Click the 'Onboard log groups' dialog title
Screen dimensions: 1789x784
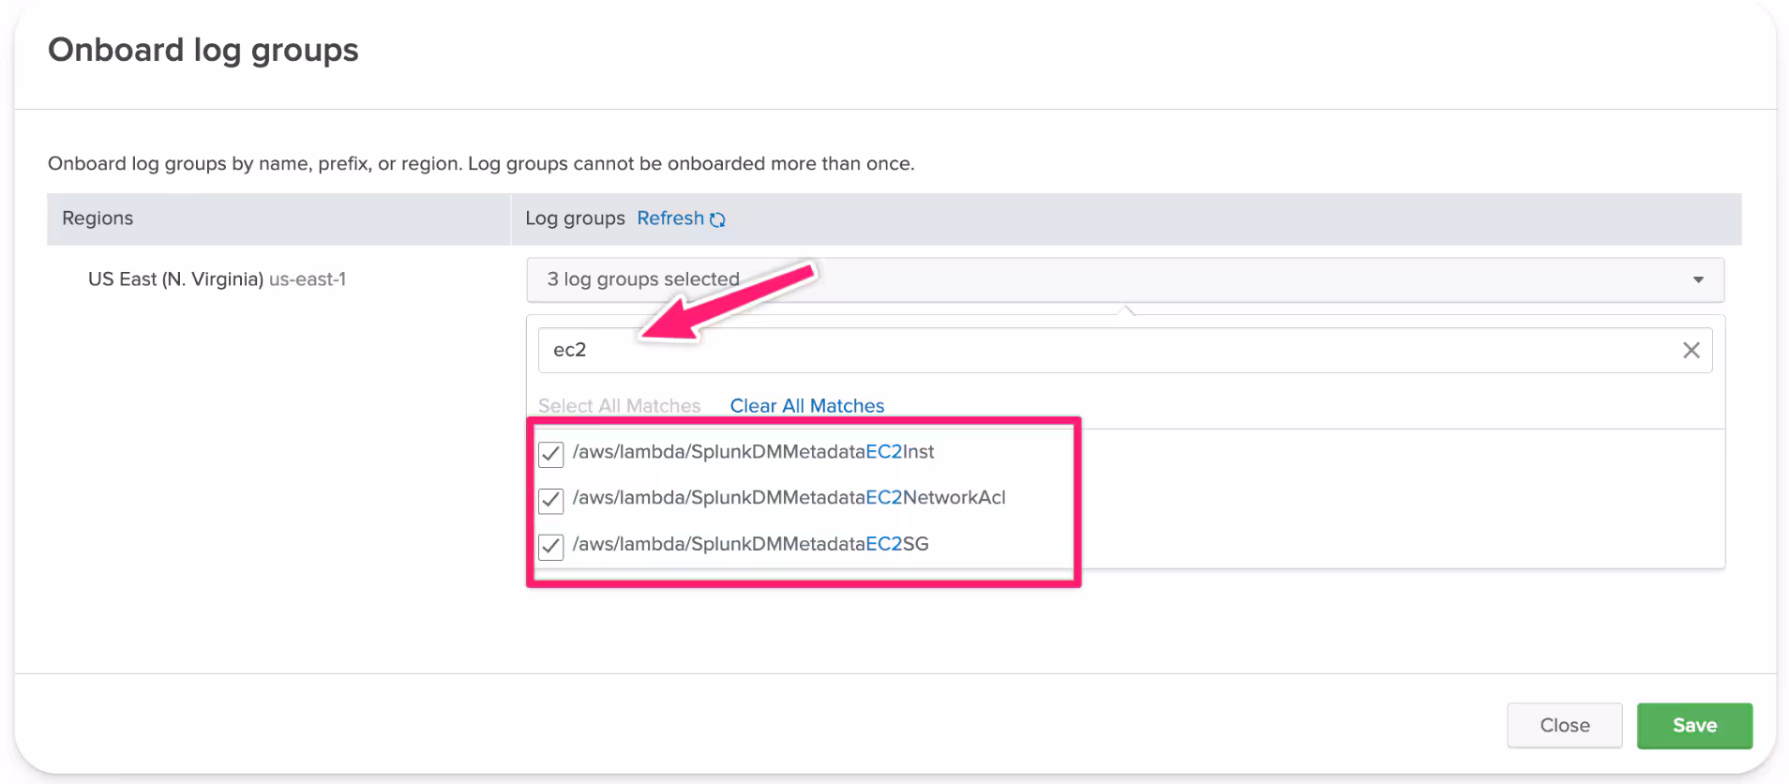point(203,50)
